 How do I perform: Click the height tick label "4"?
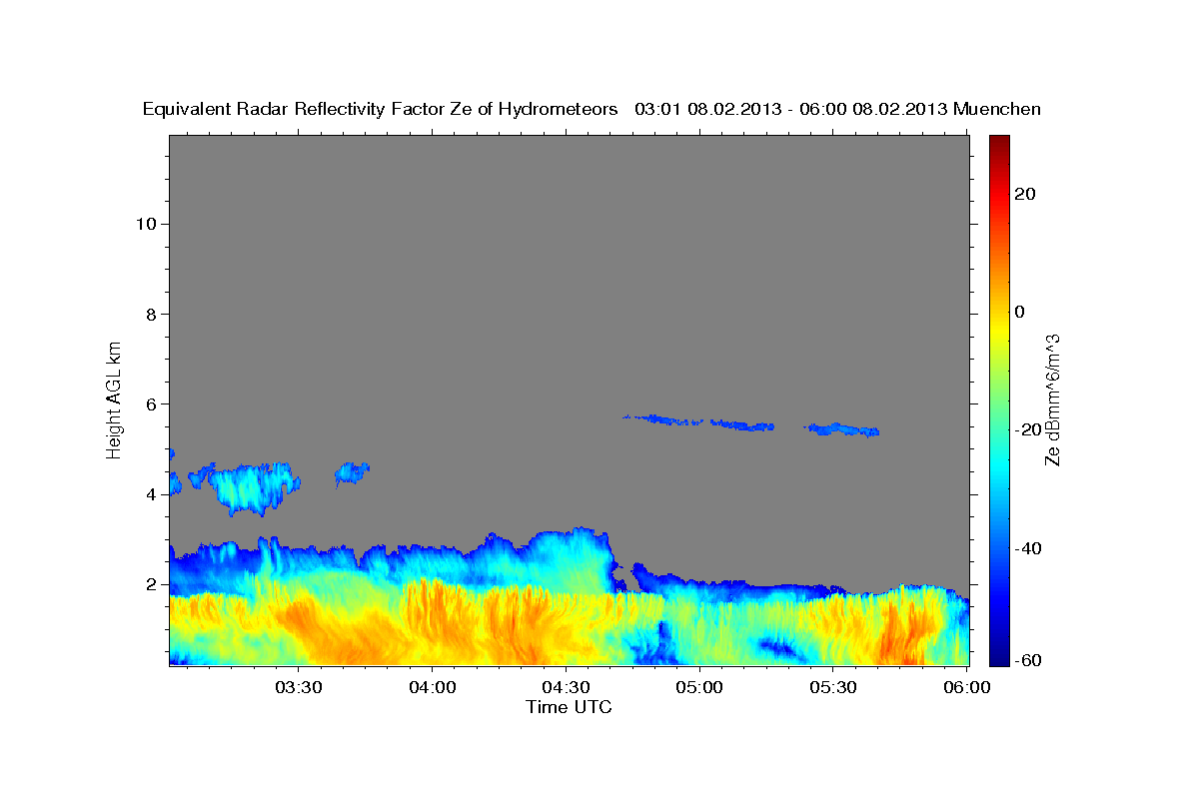(150, 493)
